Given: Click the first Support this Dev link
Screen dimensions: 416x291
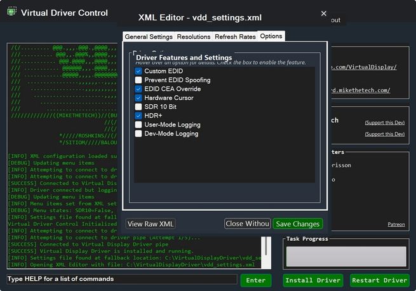Looking at the screenshot, I should click(385, 123).
